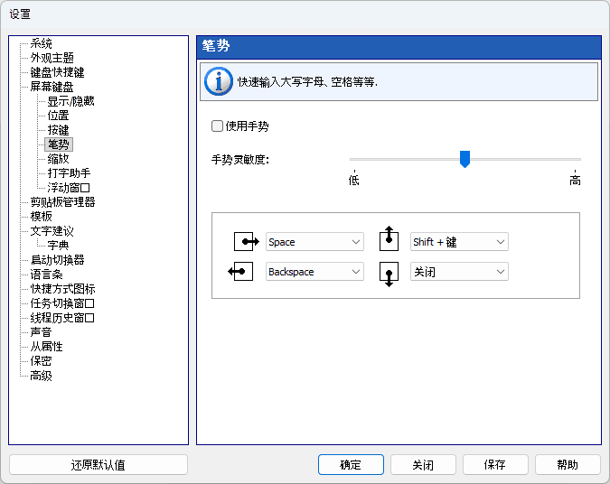
Task: Set sensitivity slider to 高 end
Action: 575,159
